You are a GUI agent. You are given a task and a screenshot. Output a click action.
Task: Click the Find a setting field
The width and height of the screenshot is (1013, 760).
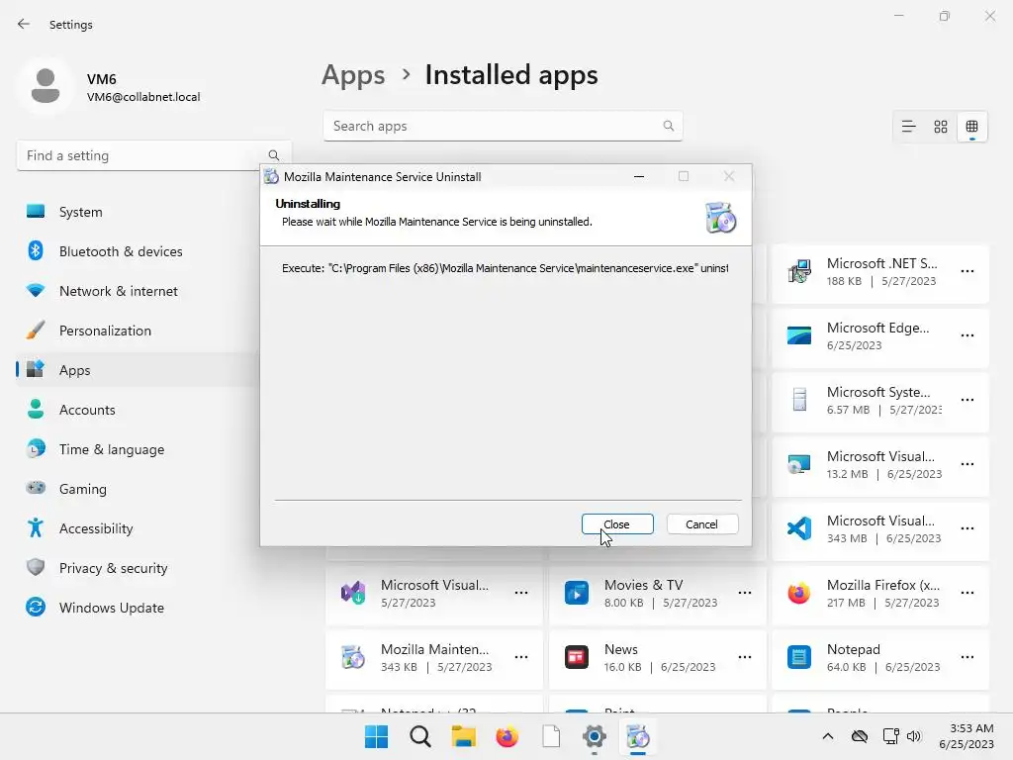click(153, 155)
